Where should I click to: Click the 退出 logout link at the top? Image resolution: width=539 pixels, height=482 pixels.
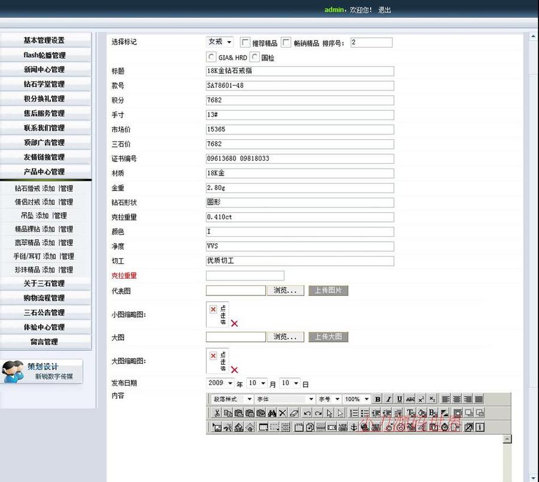tap(384, 10)
